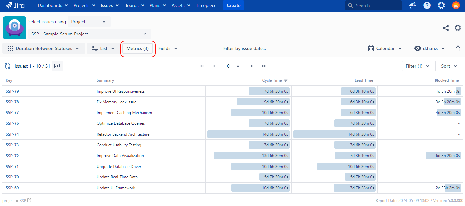Open the Timepiece menu item
The image size is (465, 206).
click(206, 6)
